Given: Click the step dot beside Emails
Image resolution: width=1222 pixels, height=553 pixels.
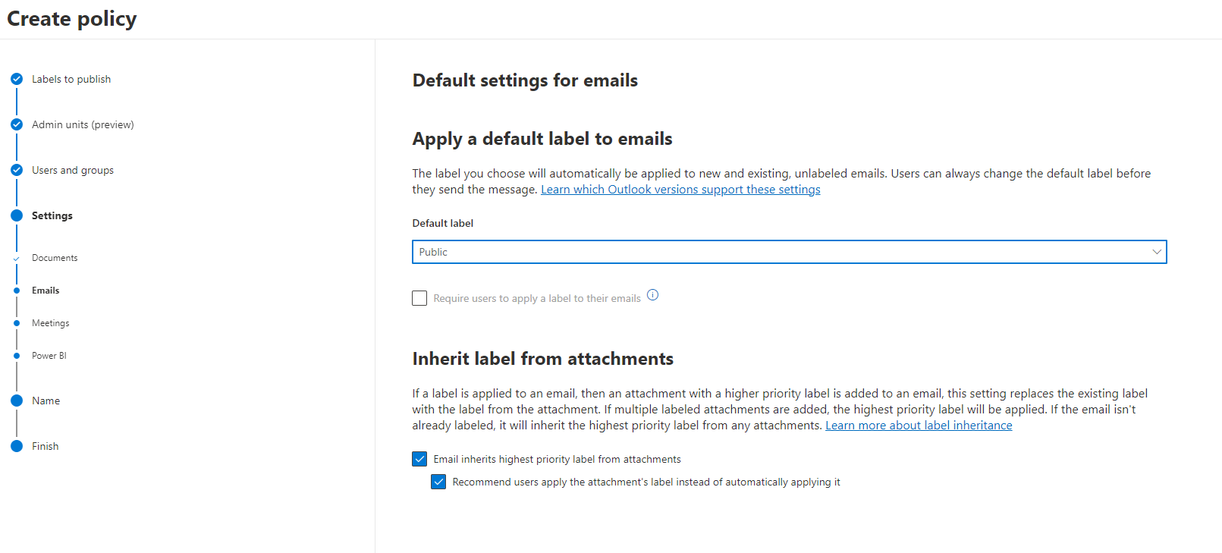Looking at the screenshot, I should pos(17,291).
